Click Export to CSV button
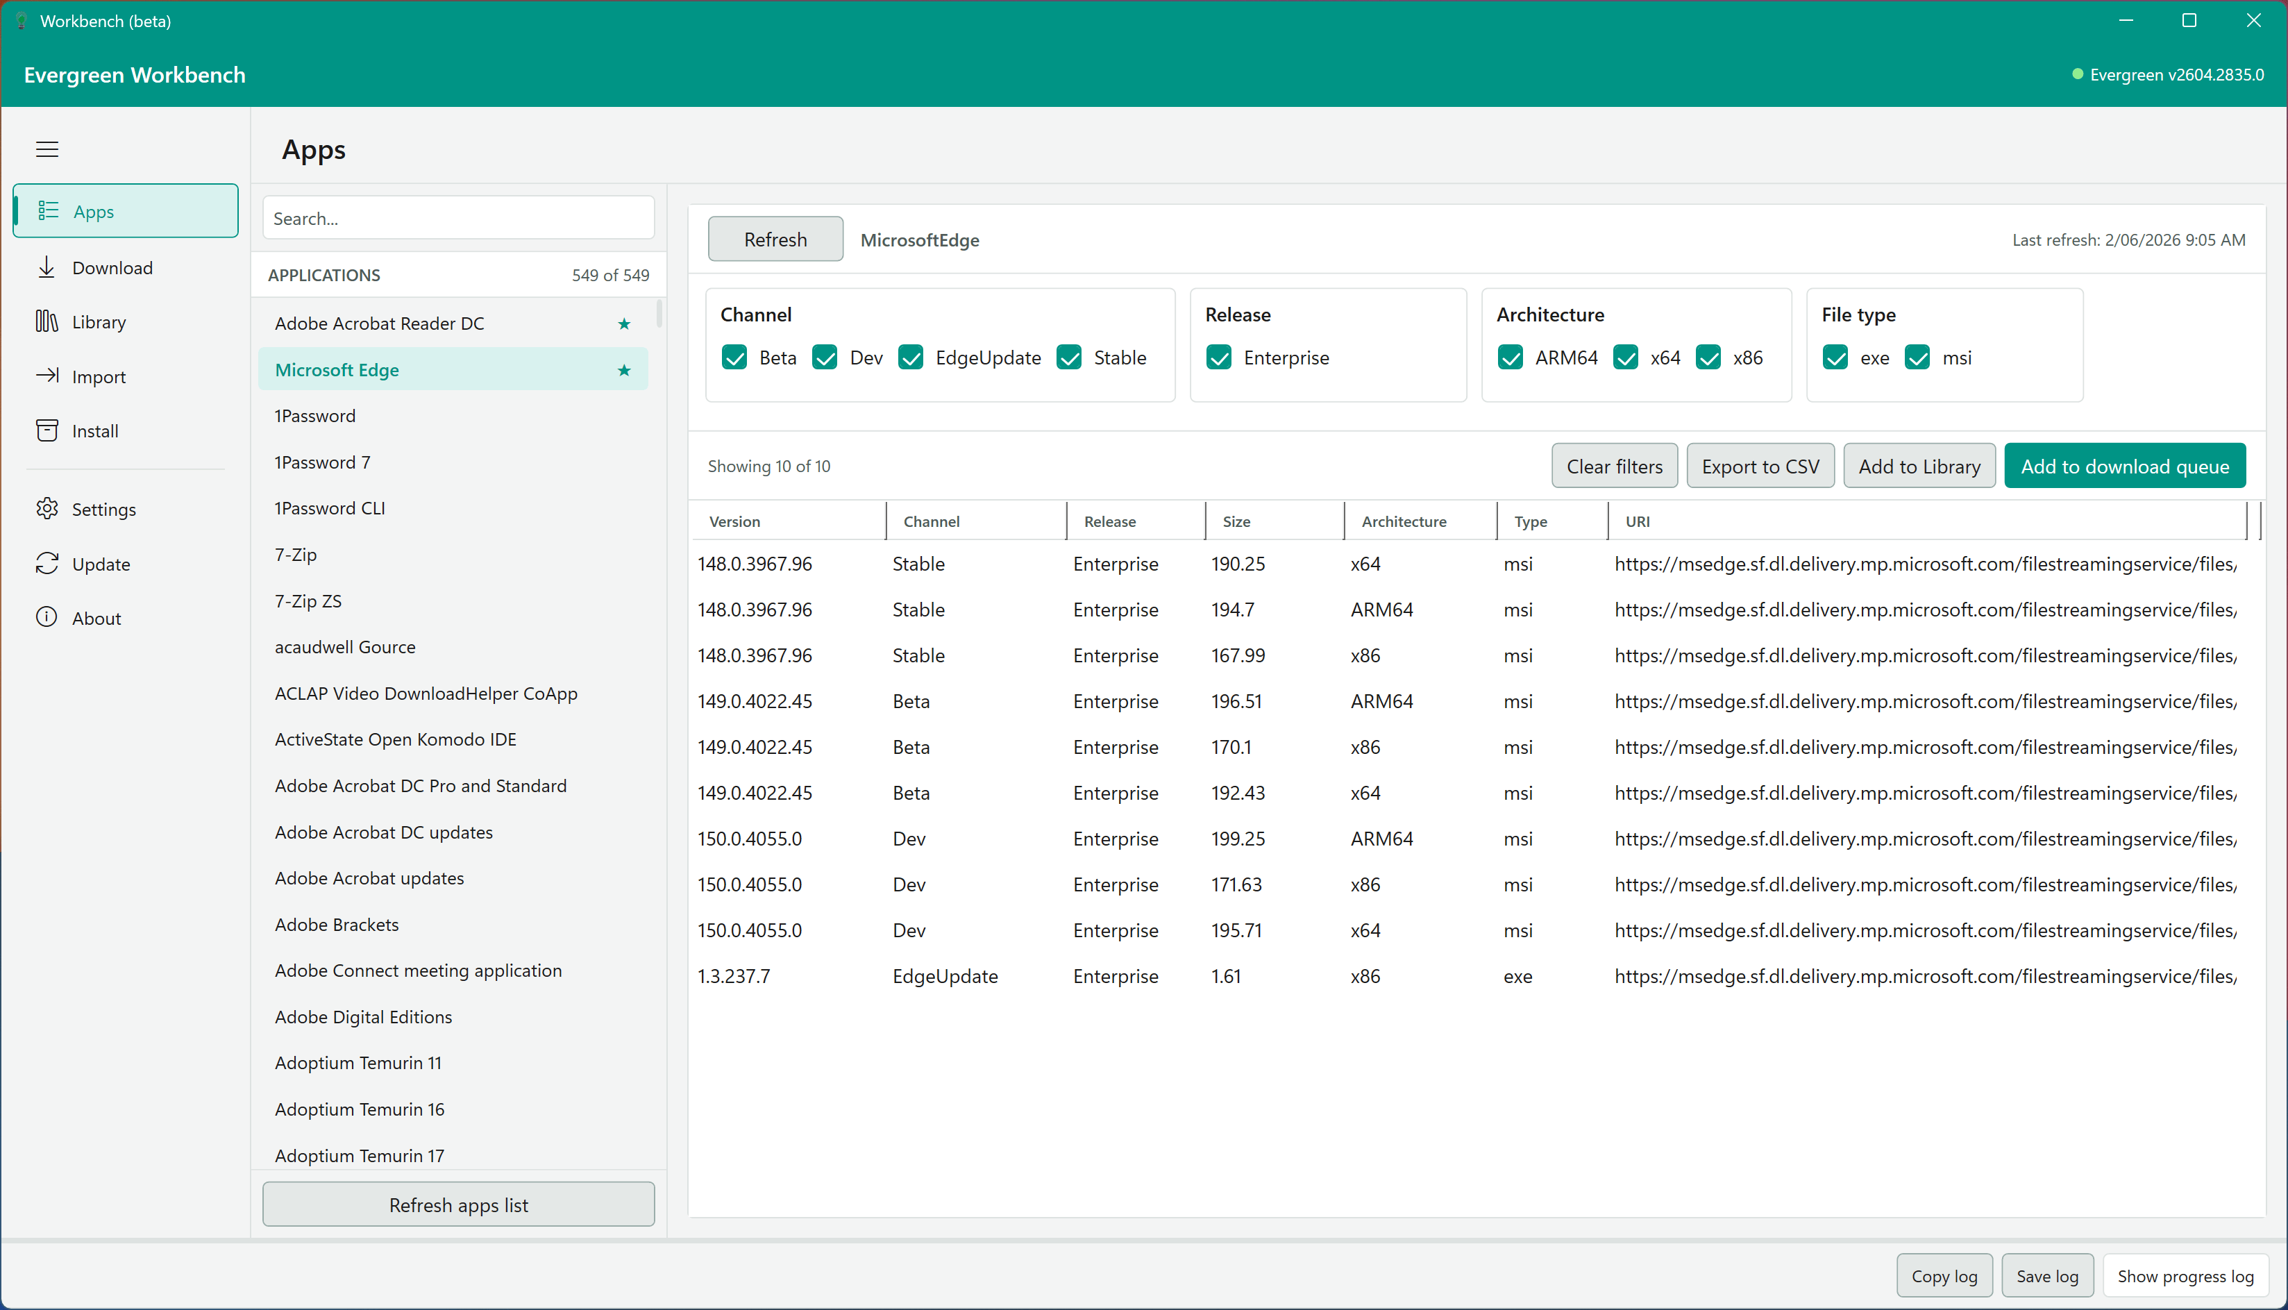The width and height of the screenshot is (2288, 1310). coord(1760,466)
